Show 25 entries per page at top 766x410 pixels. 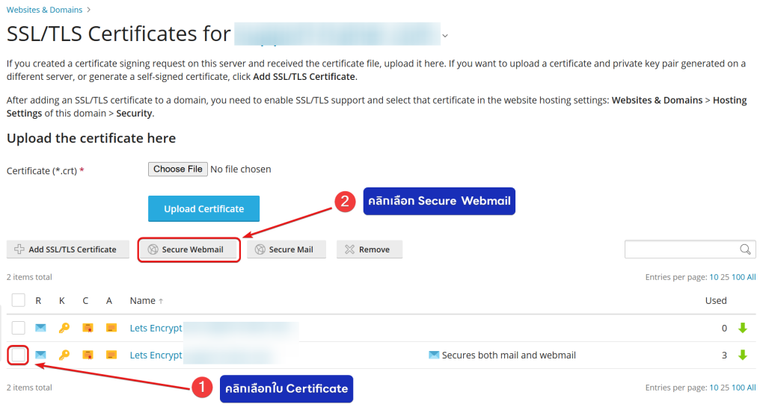pyautogui.click(x=725, y=277)
